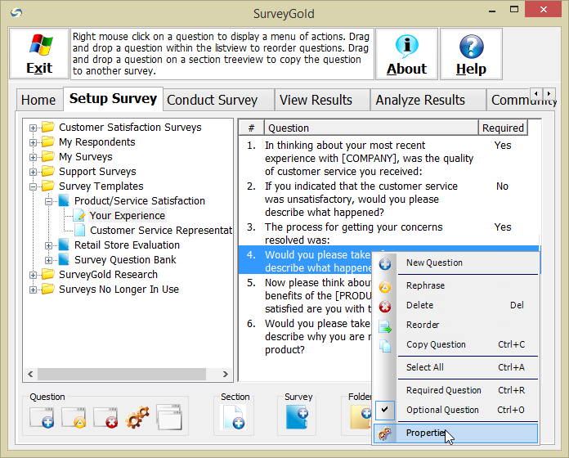Click the New Question plus icon in menu
Viewport: 569px width, 458px height.
pyautogui.click(x=385, y=264)
